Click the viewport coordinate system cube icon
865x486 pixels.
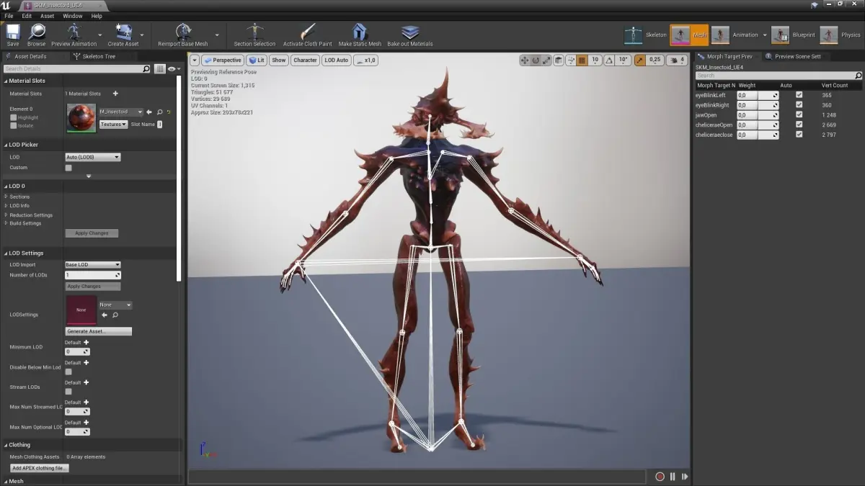click(559, 60)
